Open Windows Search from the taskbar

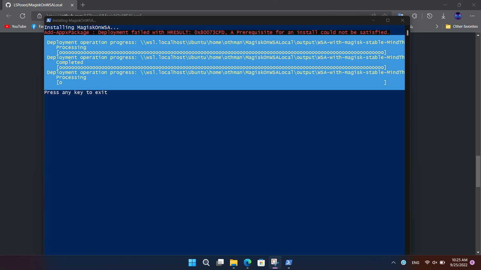206,262
